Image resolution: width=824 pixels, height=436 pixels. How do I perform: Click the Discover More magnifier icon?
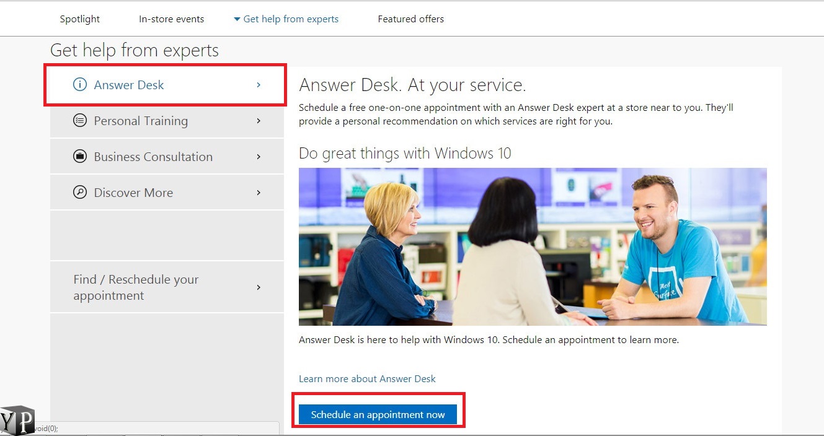pos(80,193)
